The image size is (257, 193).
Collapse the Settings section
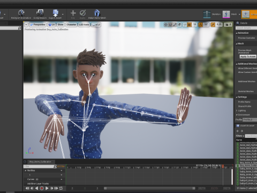point(237,97)
